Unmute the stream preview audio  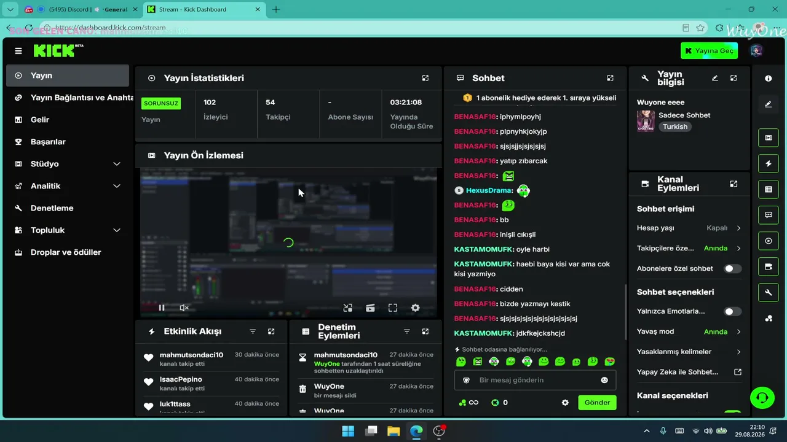(184, 308)
